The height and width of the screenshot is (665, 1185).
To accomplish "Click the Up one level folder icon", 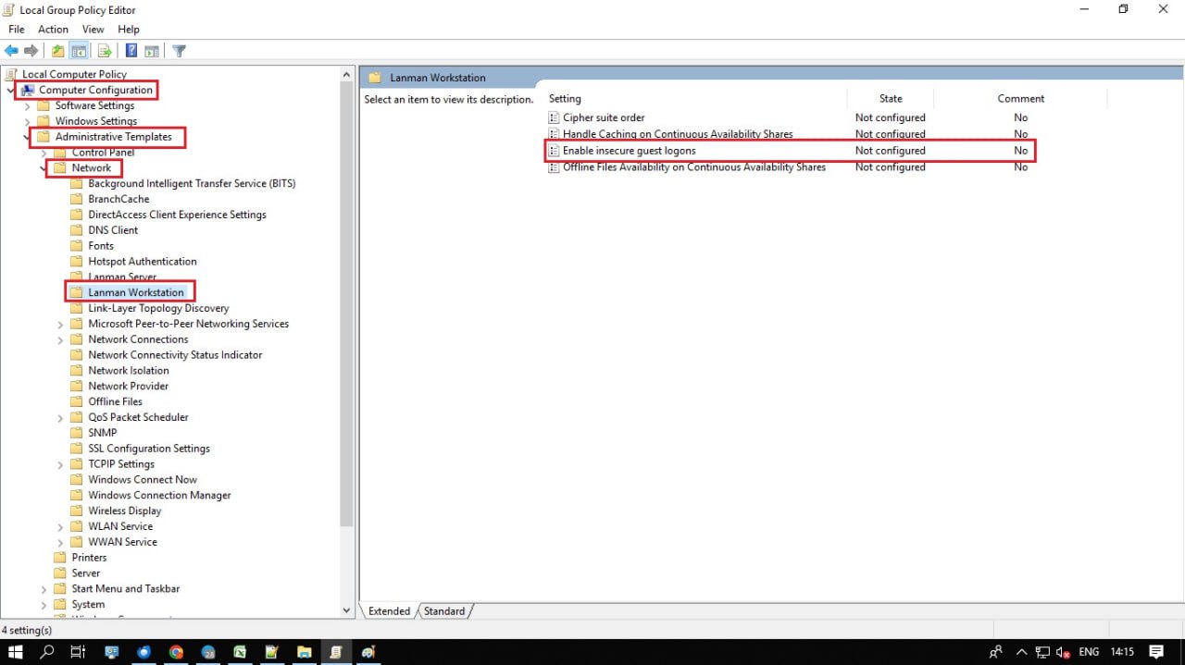I will (x=59, y=50).
